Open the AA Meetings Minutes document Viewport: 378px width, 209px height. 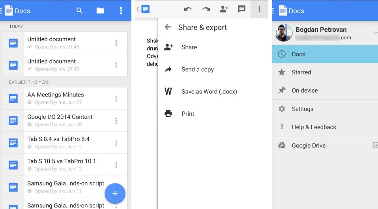tap(65, 98)
